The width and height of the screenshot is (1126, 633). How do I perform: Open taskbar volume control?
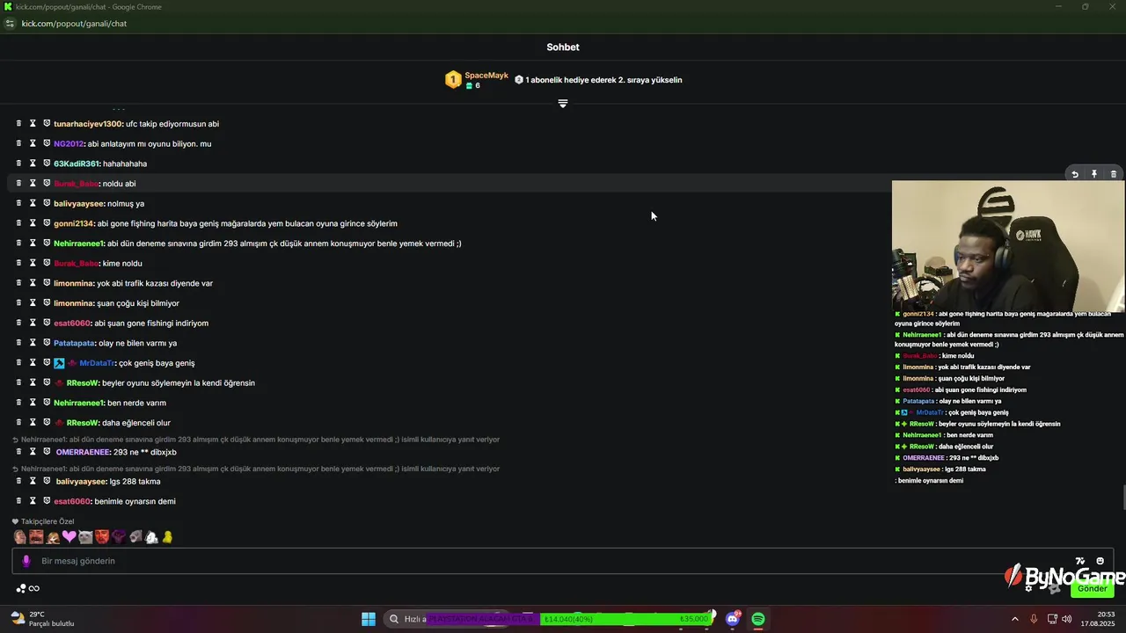(1067, 619)
